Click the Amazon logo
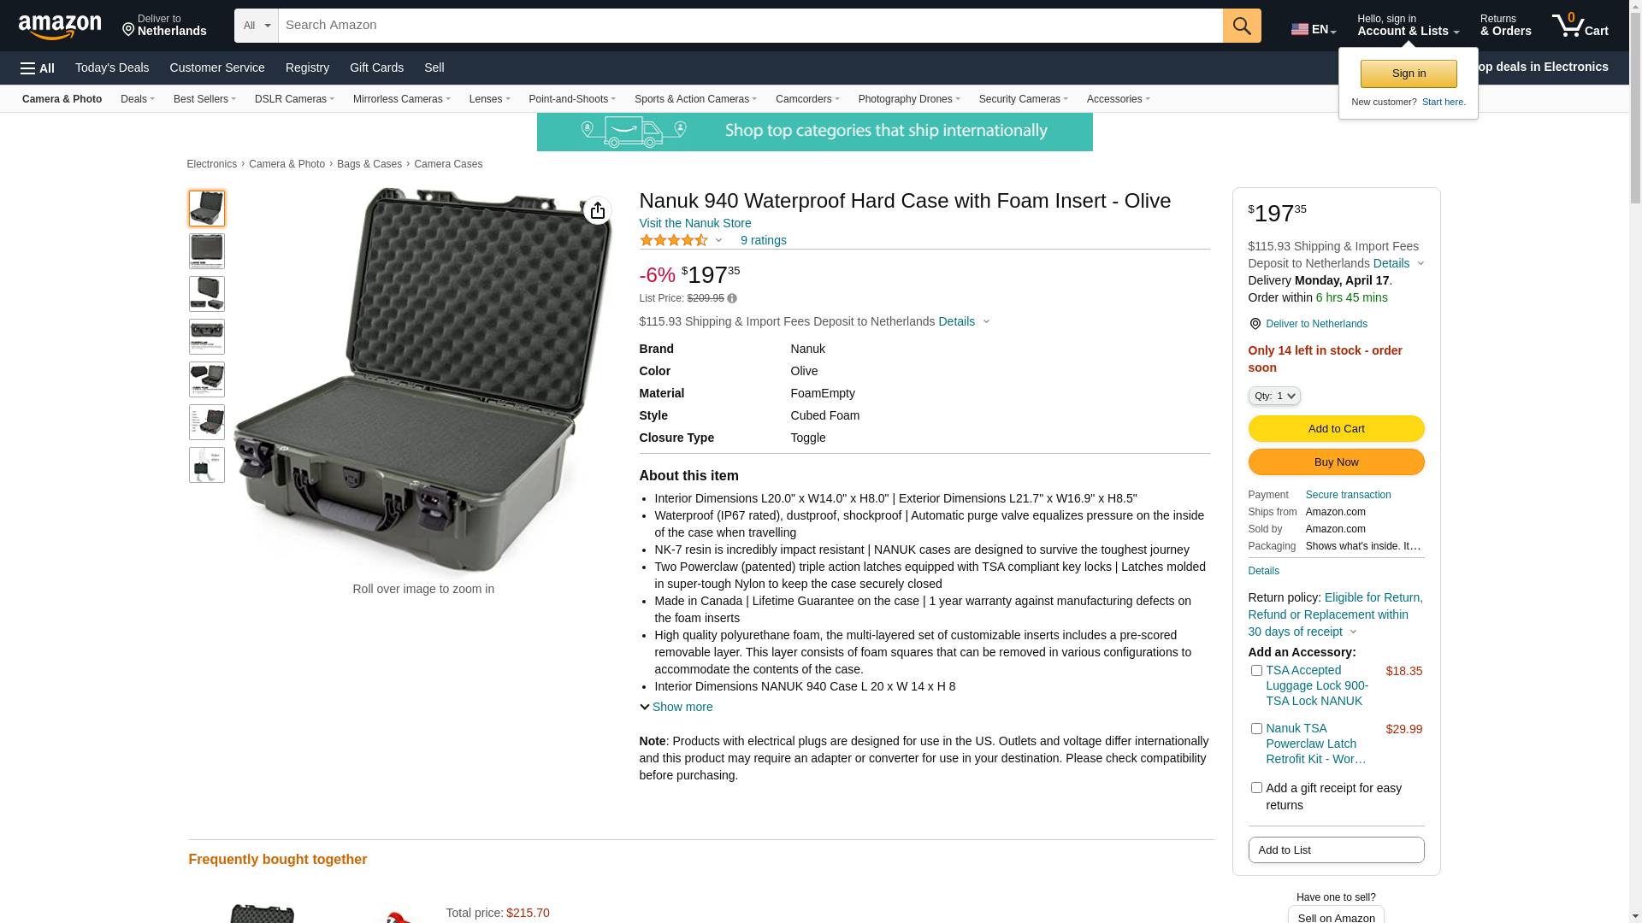Image resolution: width=1642 pixels, height=923 pixels. pos(60,26)
